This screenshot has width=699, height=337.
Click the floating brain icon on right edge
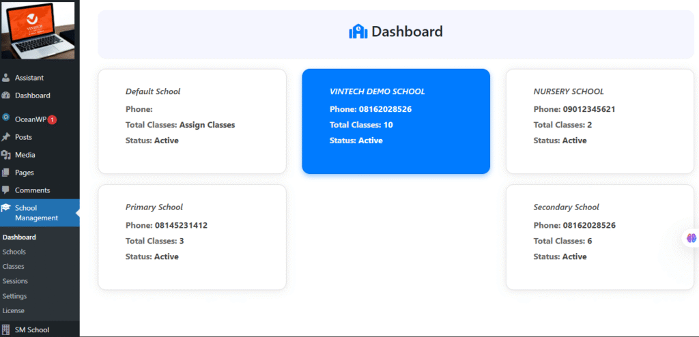(691, 238)
